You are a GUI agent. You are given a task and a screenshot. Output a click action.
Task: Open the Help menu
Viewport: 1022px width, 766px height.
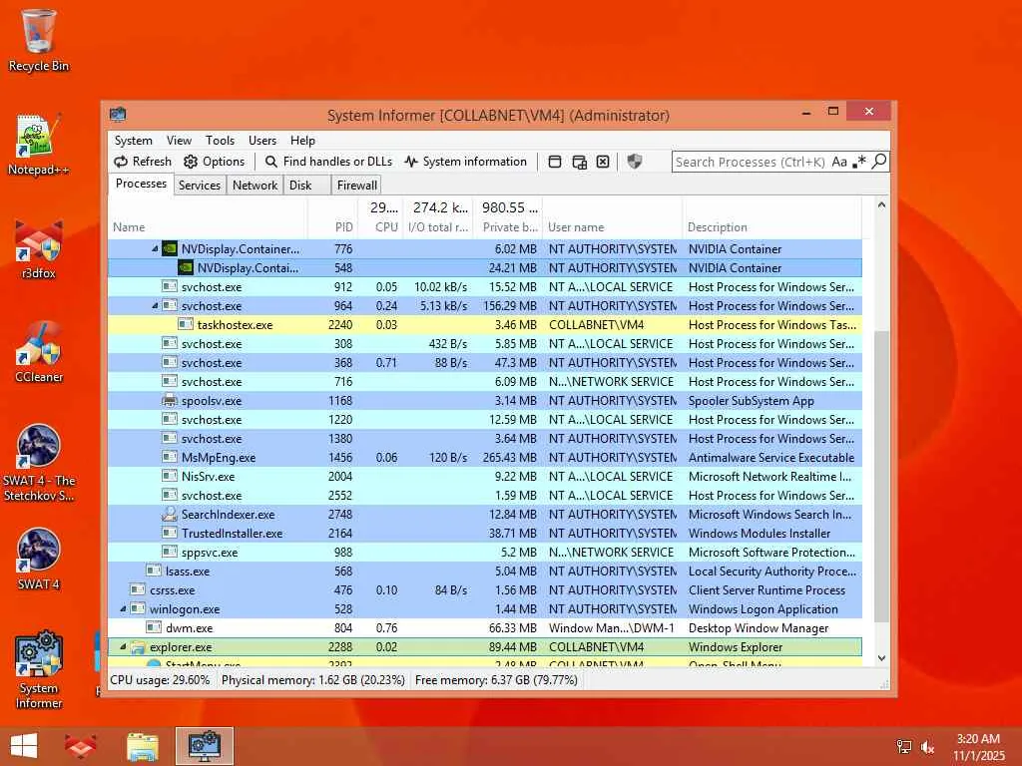click(x=302, y=140)
